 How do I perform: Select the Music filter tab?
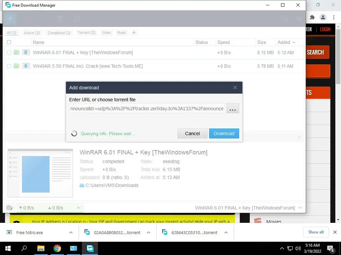tap(122, 33)
